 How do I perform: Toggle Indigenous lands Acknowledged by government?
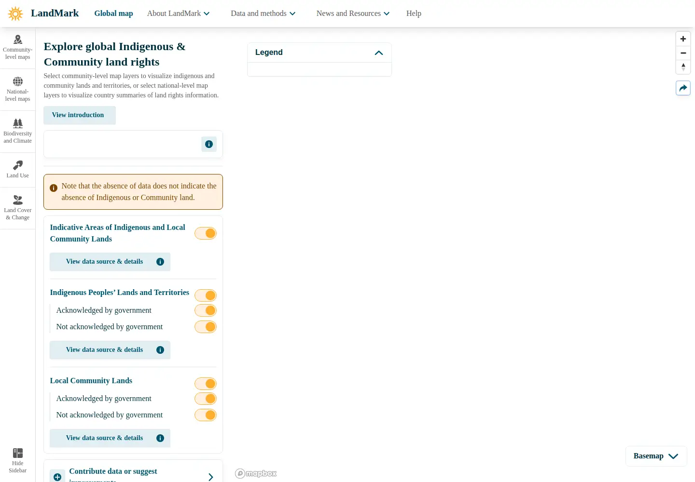click(206, 310)
